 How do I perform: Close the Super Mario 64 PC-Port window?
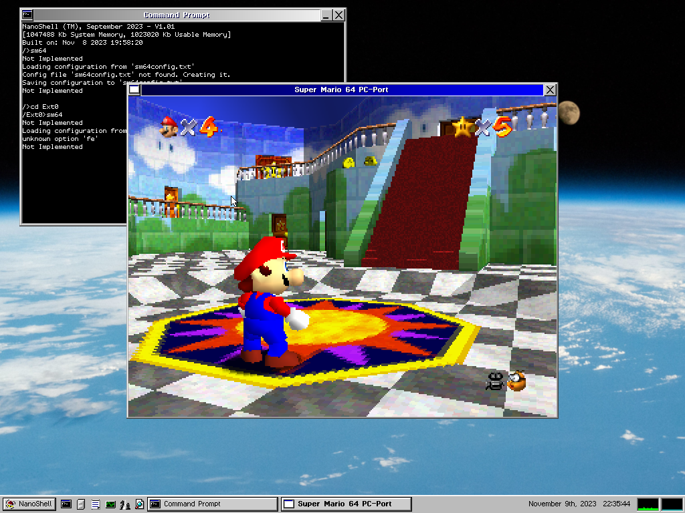pyautogui.click(x=550, y=90)
